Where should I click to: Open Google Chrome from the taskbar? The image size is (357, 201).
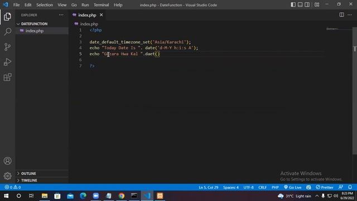point(122,196)
